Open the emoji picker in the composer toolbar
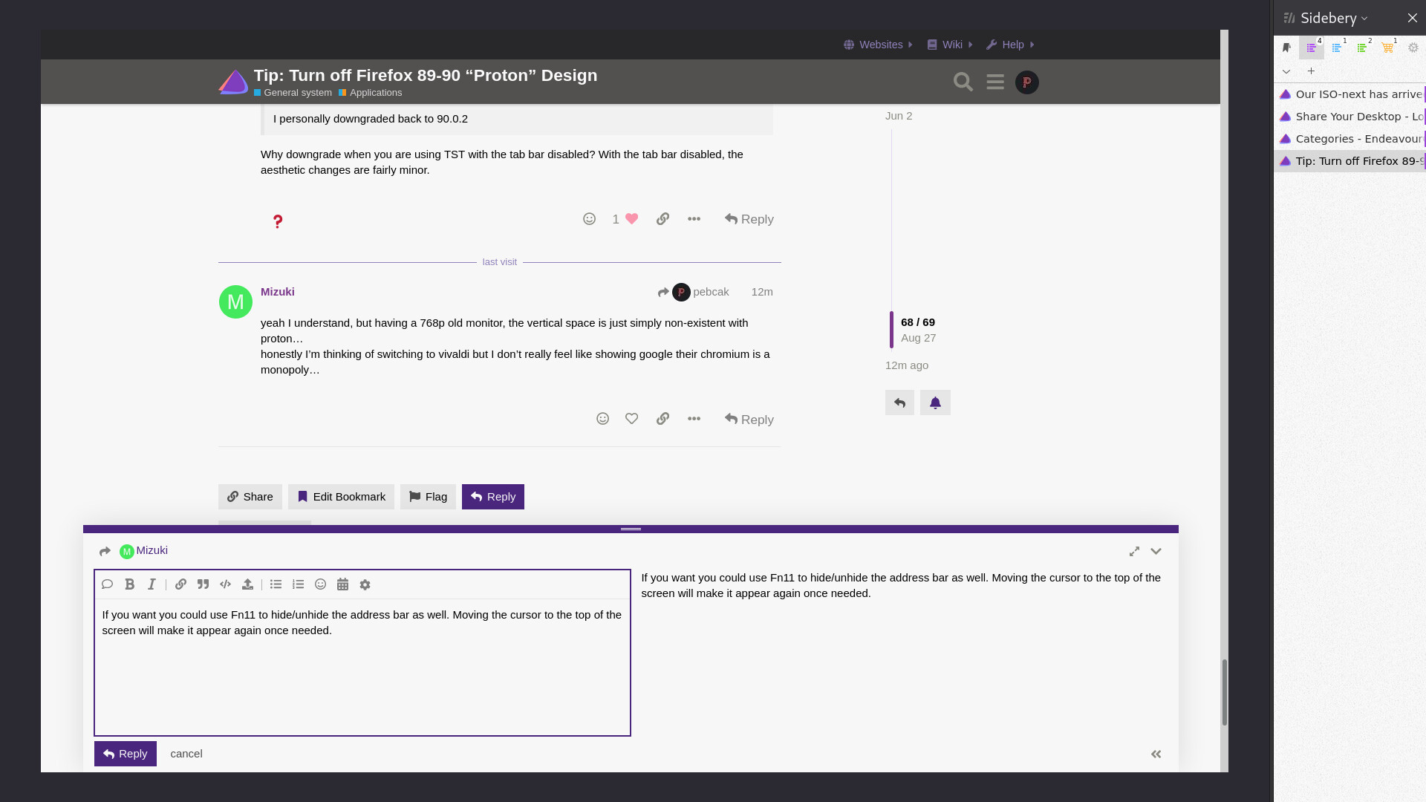Image resolution: width=1426 pixels, height=802 pixels. pyautogui.click(x=320, y=584)
